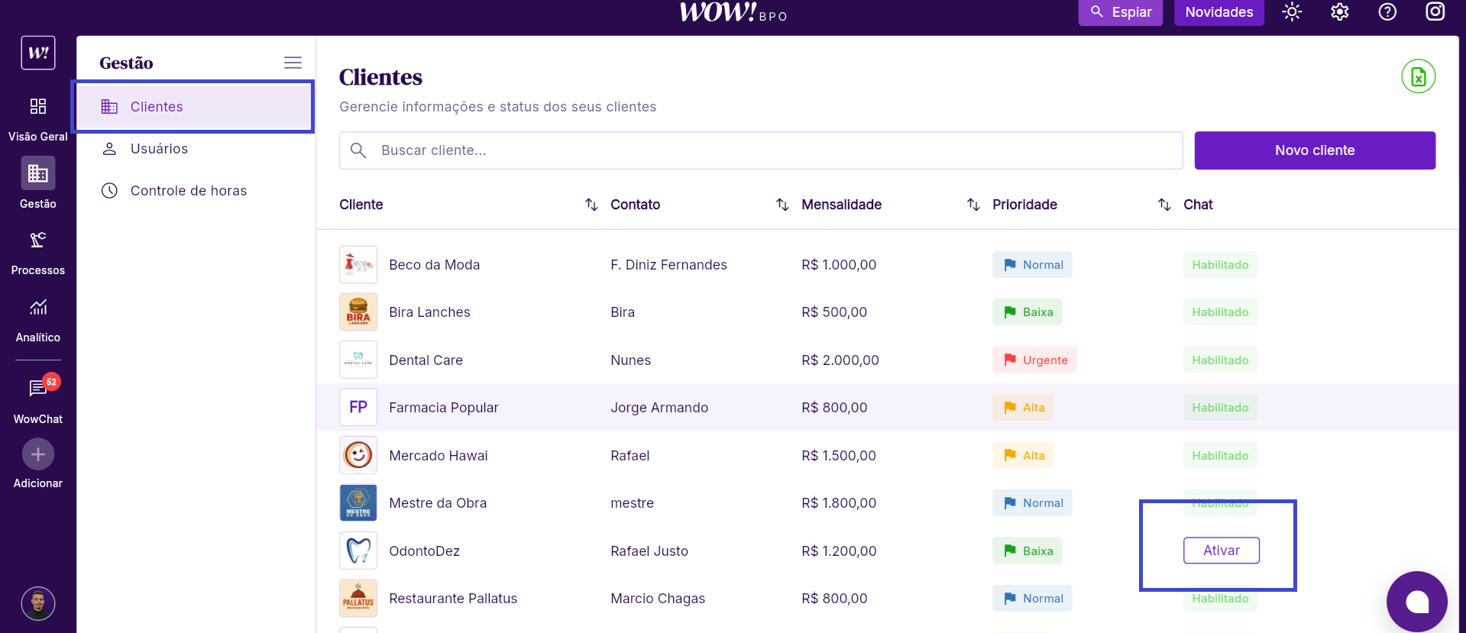
Task: Select Controle de horas menu item
Action: (x=188, y=191)
